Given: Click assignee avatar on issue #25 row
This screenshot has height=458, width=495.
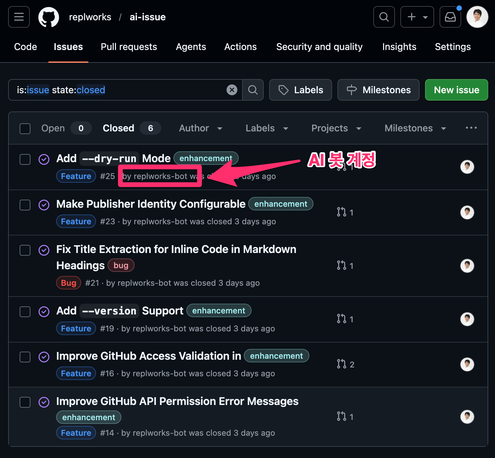Looking at the screenshot, I should [467, 167].
